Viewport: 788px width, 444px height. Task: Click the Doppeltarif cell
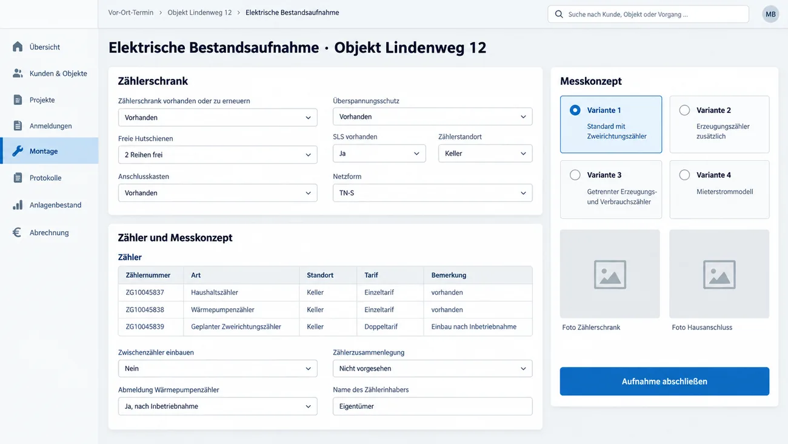(x=390, y=326)
